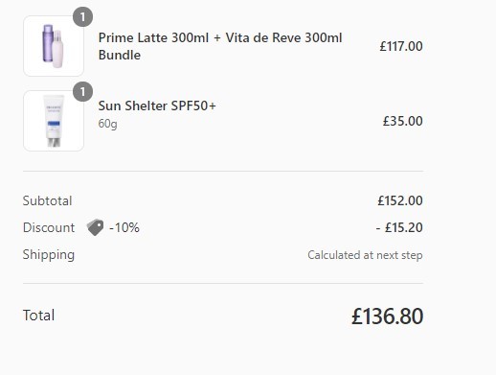Click the Shipping label

[x=49, y=255]
